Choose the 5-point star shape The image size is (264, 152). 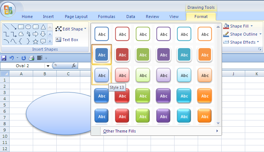pyautogui.click(x=36, y=41)
